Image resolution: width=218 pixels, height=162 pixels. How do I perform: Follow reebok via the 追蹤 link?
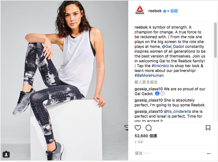(174, 11)
